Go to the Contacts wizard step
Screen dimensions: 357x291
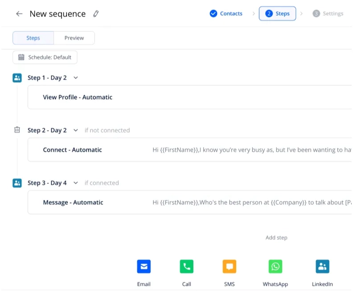click(226, 14)
